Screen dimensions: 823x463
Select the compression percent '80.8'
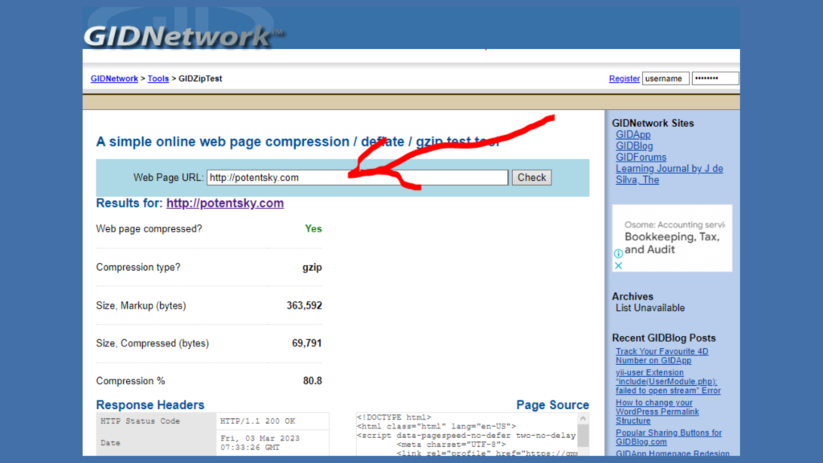(x=313, y=381)
